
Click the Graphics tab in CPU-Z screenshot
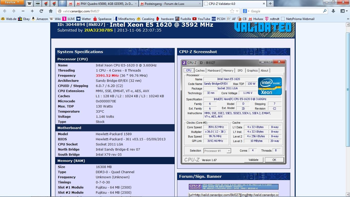click(x=252, y=71)
